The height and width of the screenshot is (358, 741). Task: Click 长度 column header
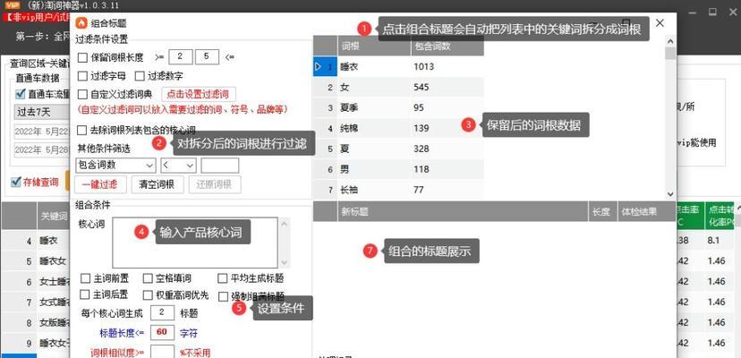[x=602, y=212]
